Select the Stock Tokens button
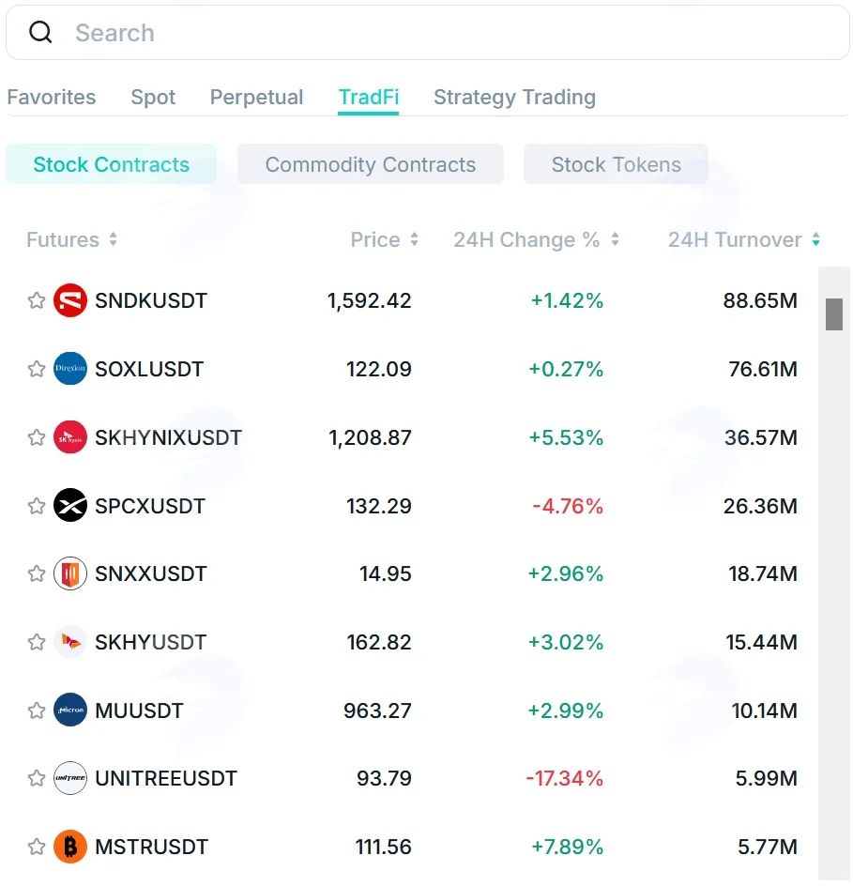The image size is (853, 886). [x=616, y=164]
